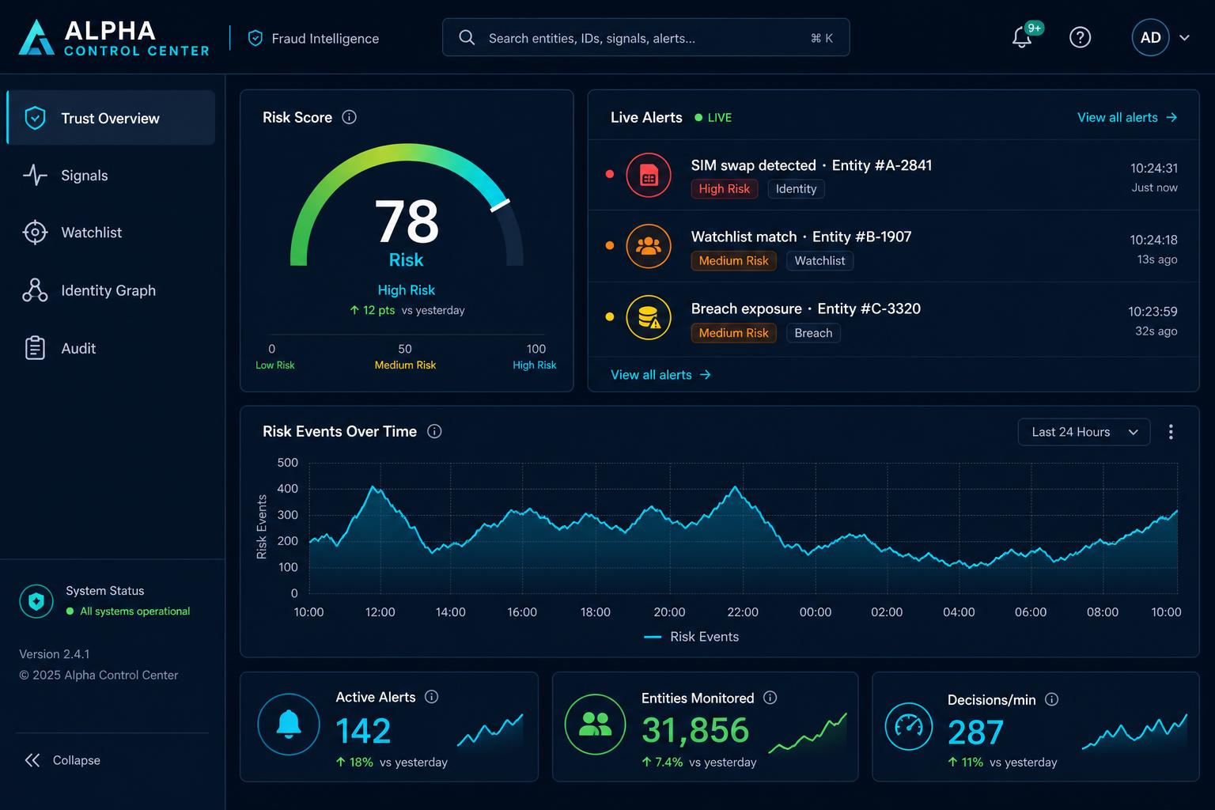
Task: Open the Last 24 Hours dropdown
Action: click(1084, 432)
